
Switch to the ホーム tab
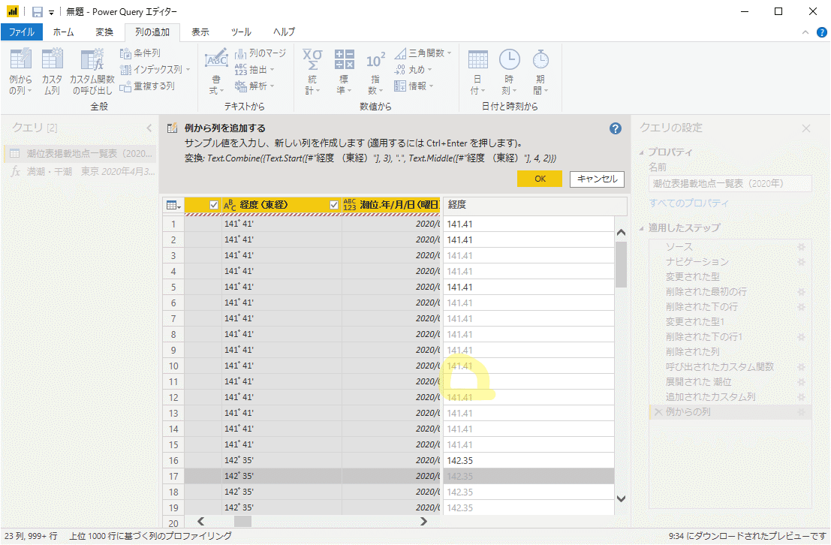(x=63, y=32)
